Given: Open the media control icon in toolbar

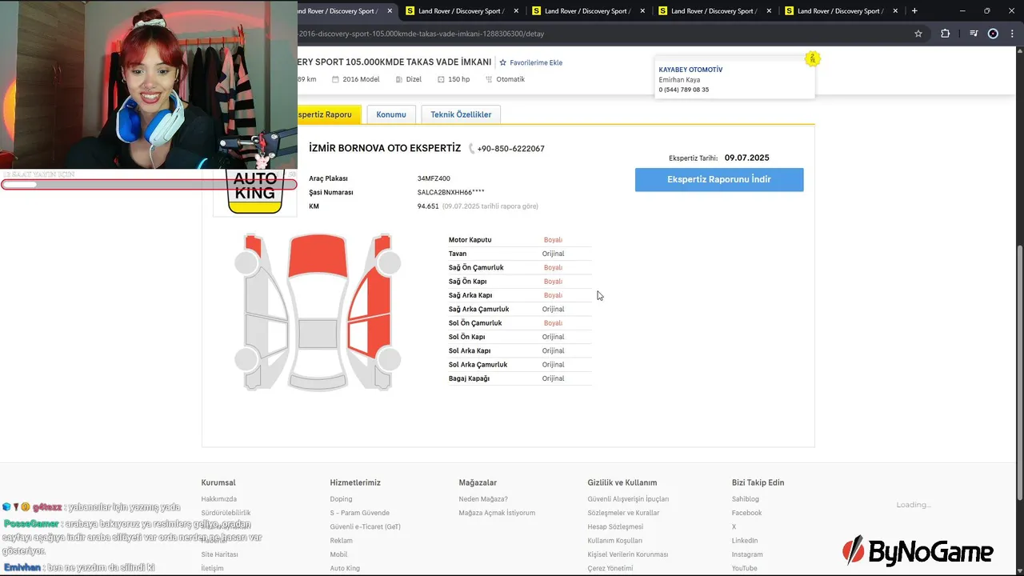Looking at the screenshot, I should (974, 34).
